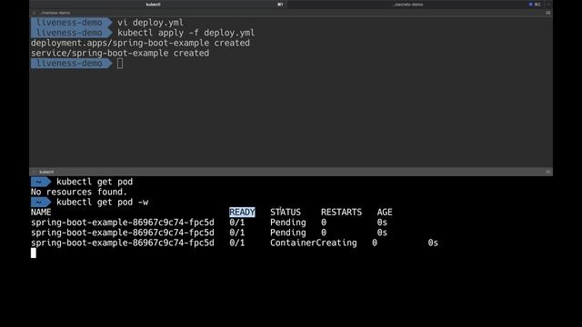Viewport: 582px width, 327px height.
Task: Close the lower kubectl split pane
Action: tap(35, 172)
